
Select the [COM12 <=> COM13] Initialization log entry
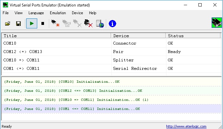(111, 91)
